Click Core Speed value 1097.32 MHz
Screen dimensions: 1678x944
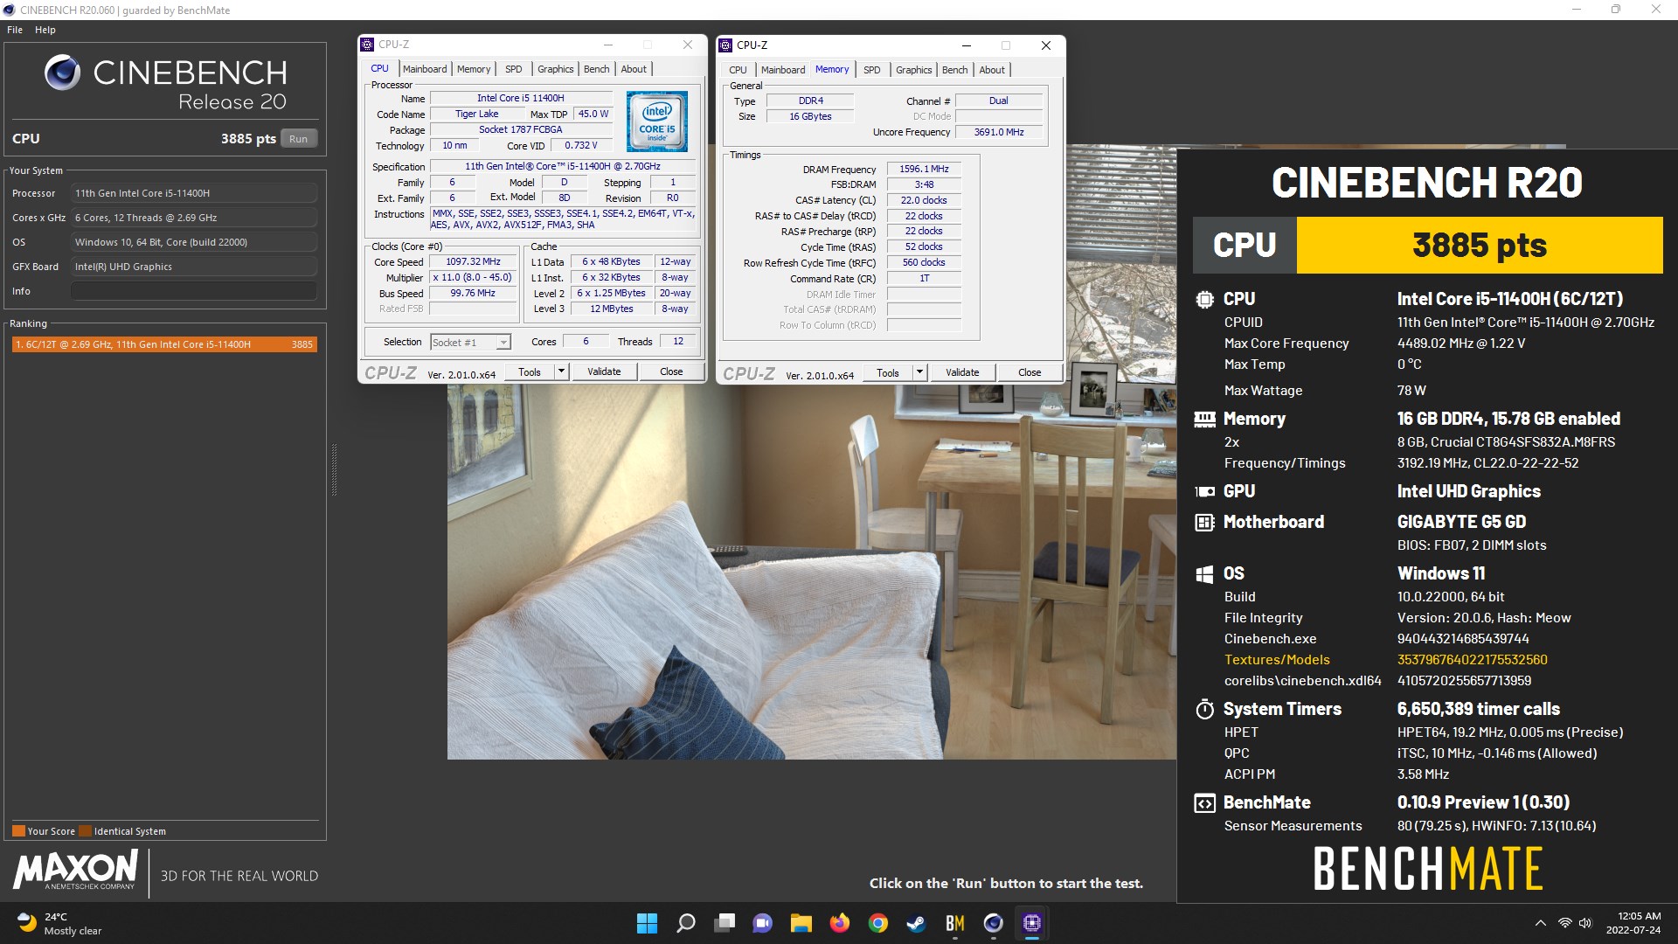(x=473, y=262)
